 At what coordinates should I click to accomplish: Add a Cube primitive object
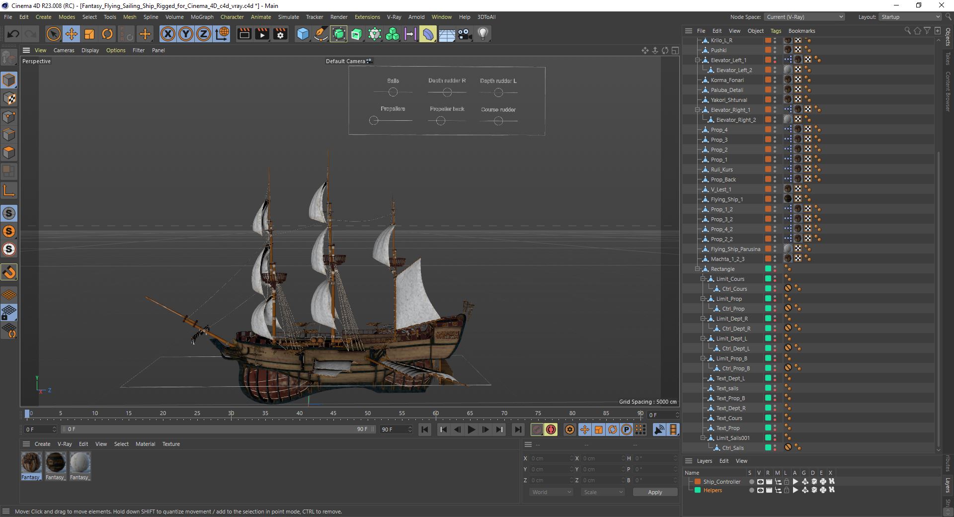coord(303,34)
